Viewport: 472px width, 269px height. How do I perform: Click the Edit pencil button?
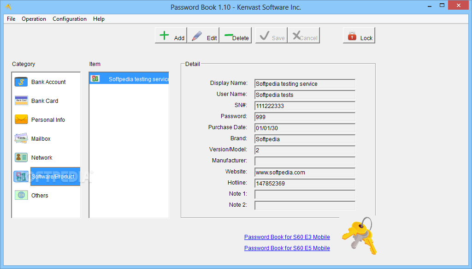pos(203,36)
